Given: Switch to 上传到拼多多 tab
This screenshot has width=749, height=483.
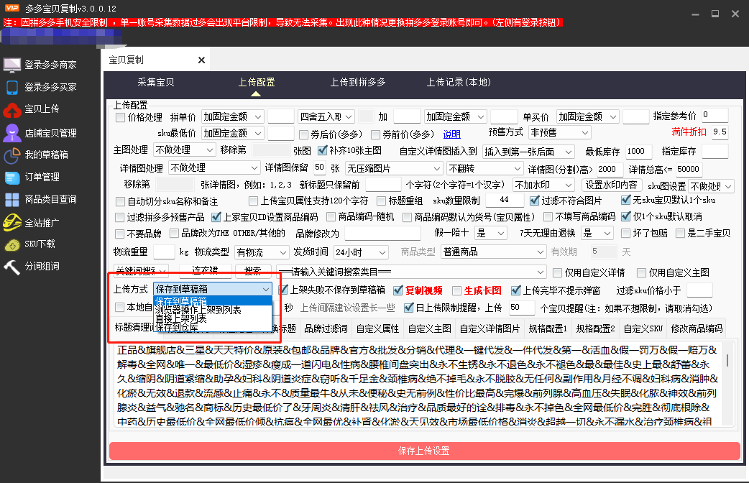Looking at the screenshot, I should (358, 82).
